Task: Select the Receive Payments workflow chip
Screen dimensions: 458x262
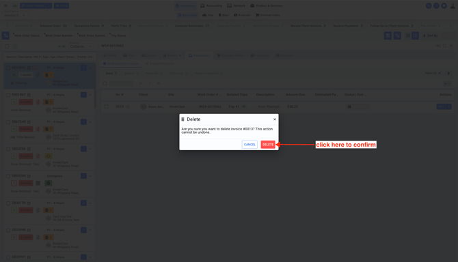Action: (348, 26)
